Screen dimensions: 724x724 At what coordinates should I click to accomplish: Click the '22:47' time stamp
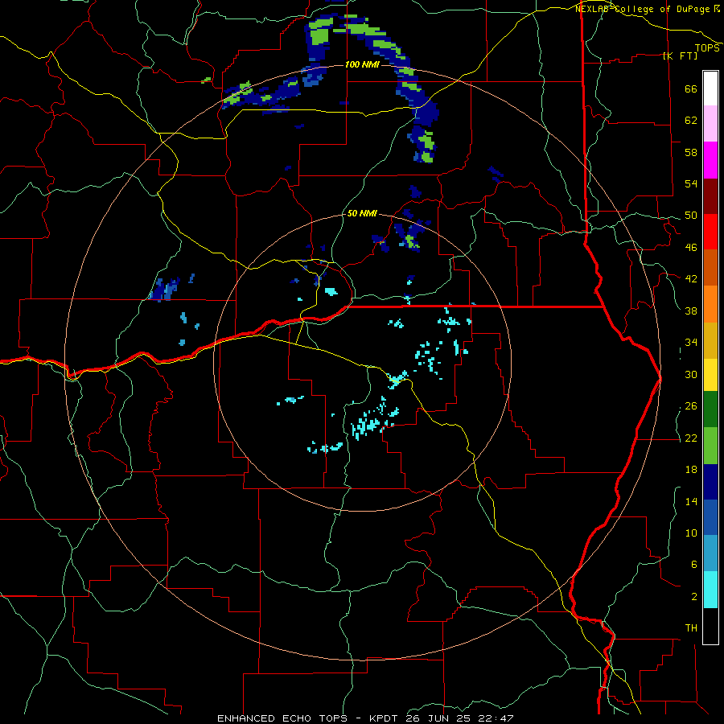pyautogui.click(x=496, y=718)
